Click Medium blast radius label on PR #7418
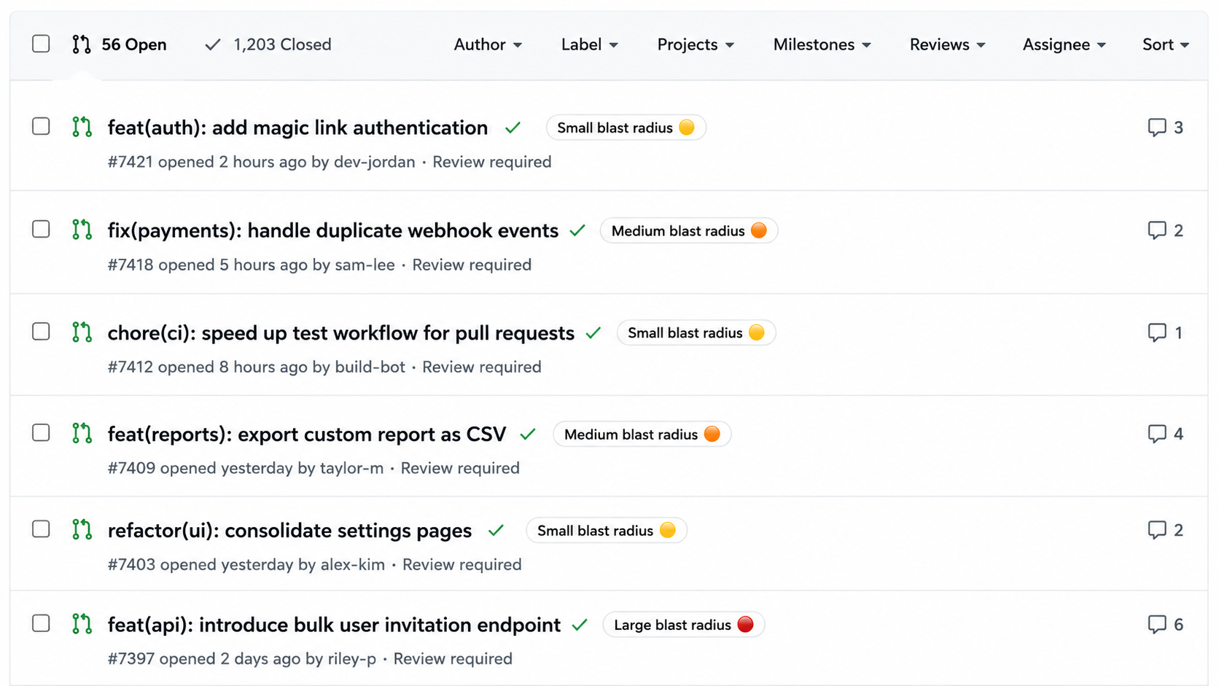This screenshot has height=686, width=1219. click(689, 230)
